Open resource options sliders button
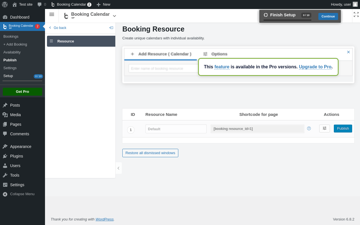 [x=325, y=129]
